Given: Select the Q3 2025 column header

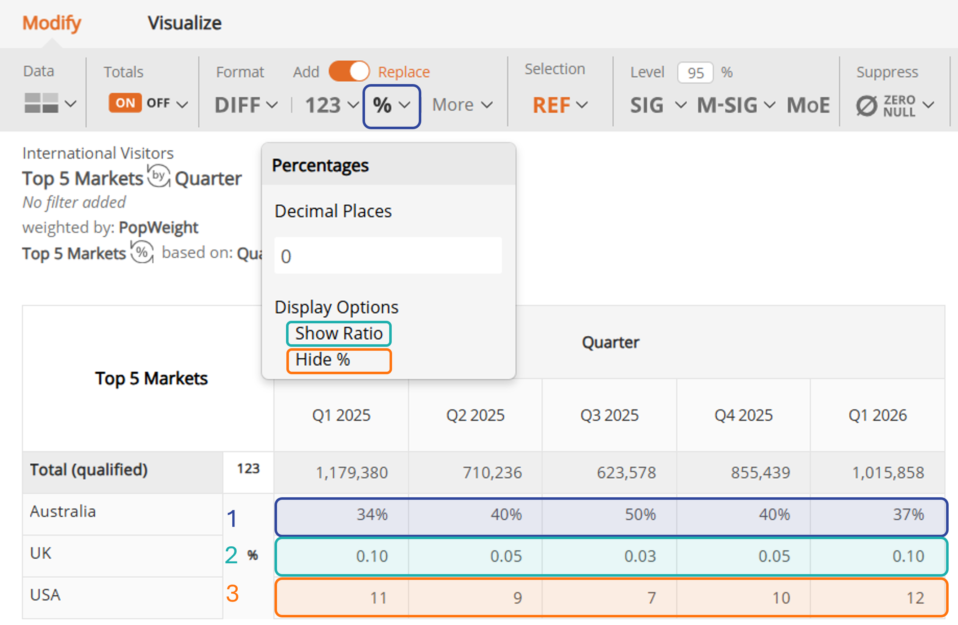Looking at the screenshot, I should pyautogui.click(x=609, y=415).
